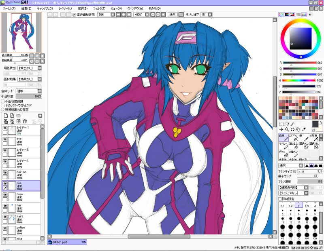The image size is (324, 251).
Task: Open the rotation angle +000° dropdown
Action: pos(147,15)
